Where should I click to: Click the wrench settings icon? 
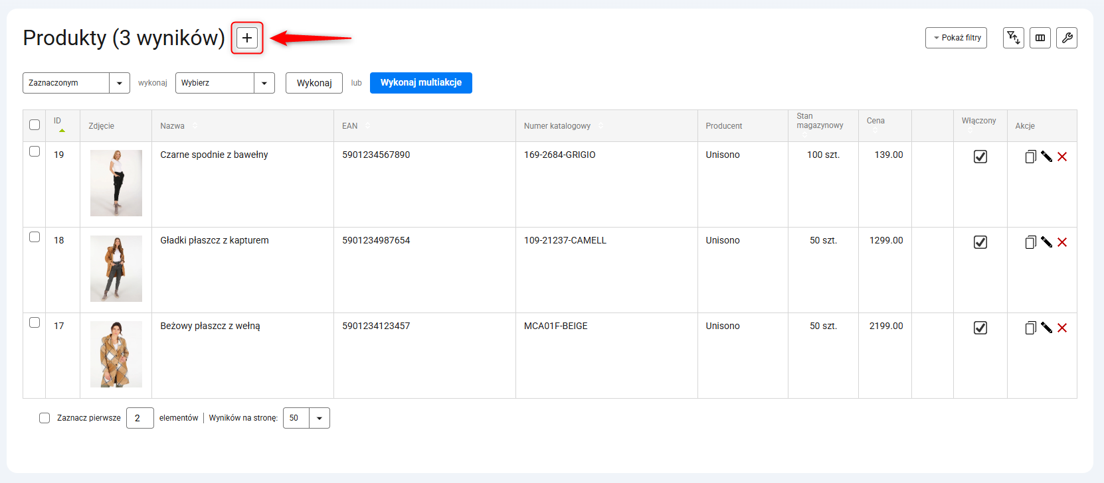pyautogui.click(x=1067, y=38)
